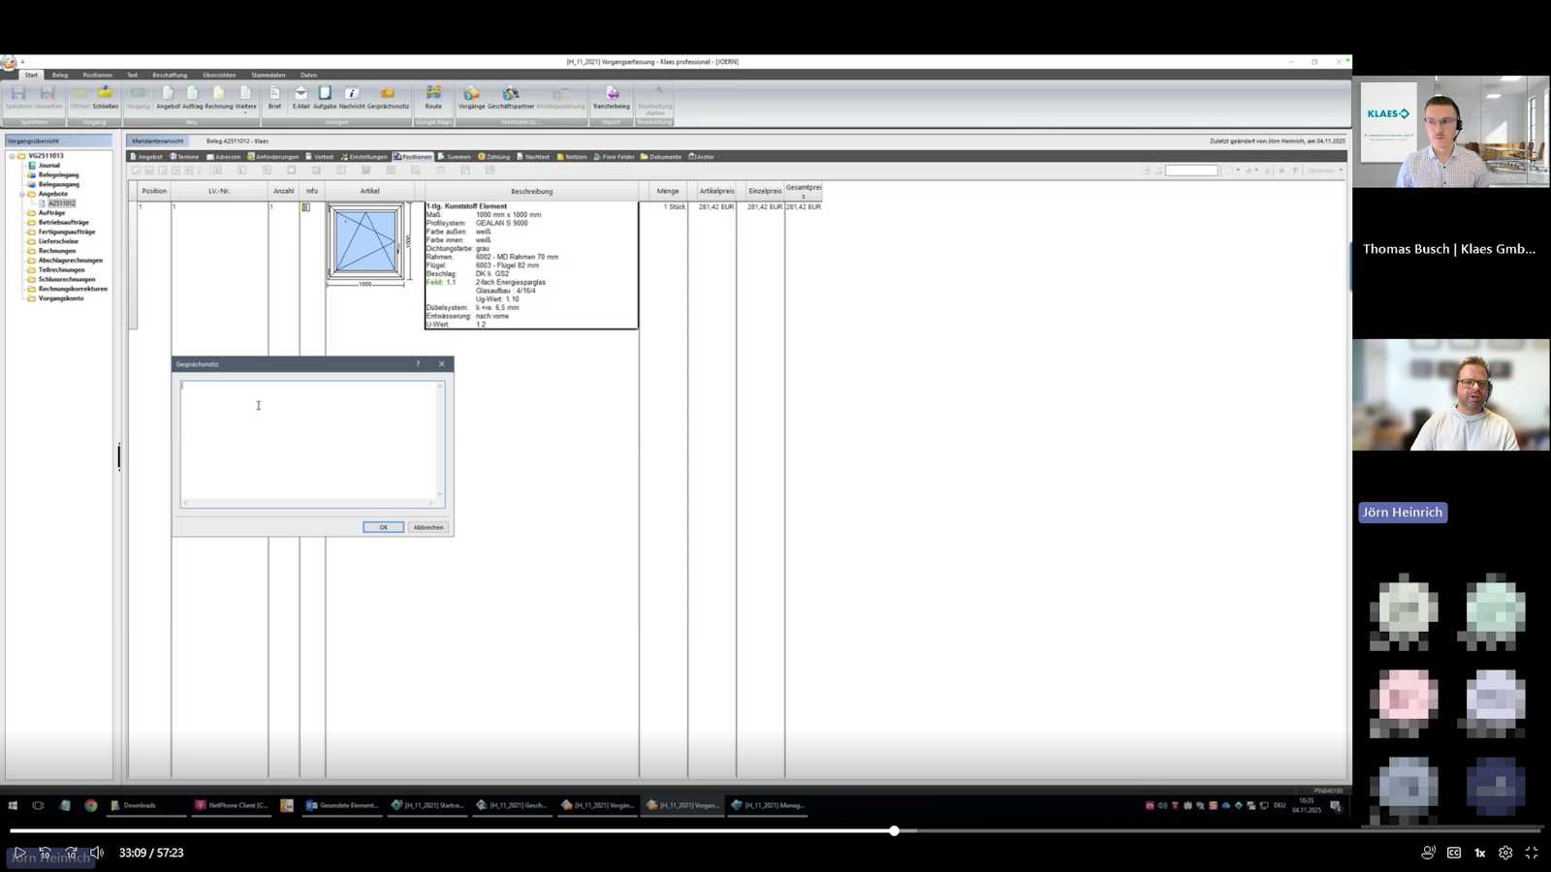Toggle fullscreen mode of the video

1532,853
